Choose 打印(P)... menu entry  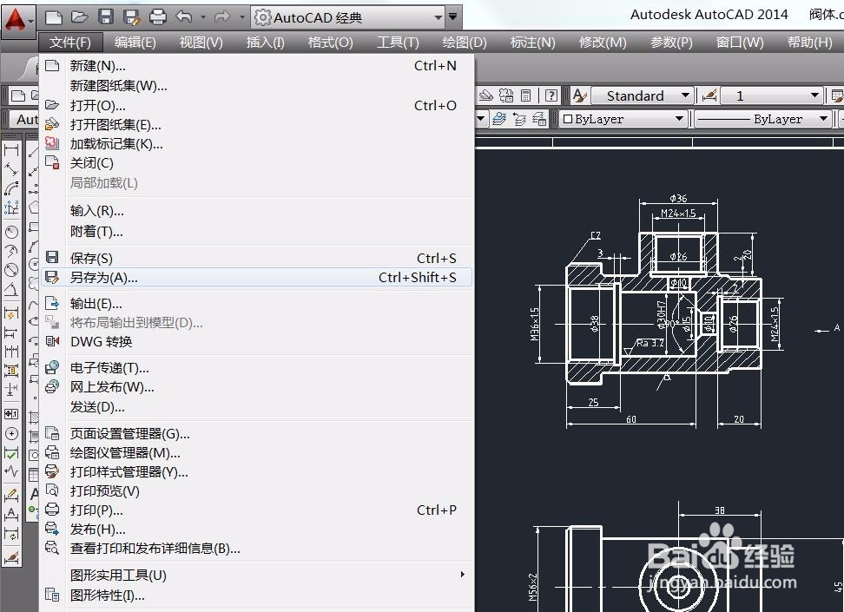(x=256, y=510)
